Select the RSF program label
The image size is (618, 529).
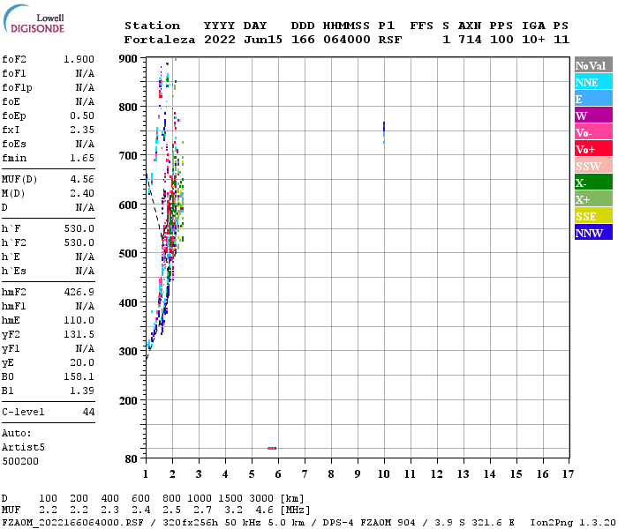[x=390, y=40]
